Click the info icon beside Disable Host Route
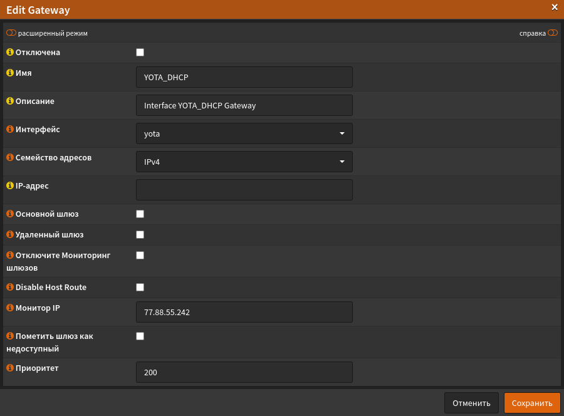The image size is (564, 416). tap(10, 287)
